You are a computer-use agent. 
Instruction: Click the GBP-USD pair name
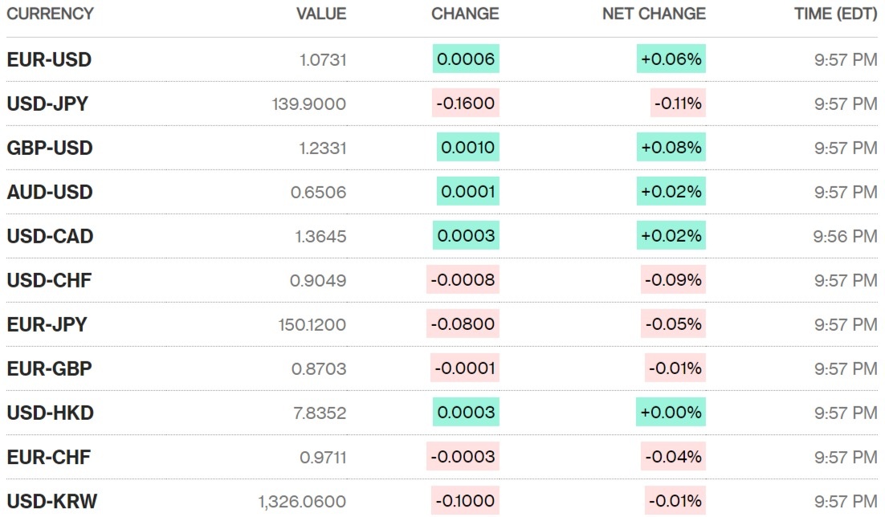click(50, 148)
